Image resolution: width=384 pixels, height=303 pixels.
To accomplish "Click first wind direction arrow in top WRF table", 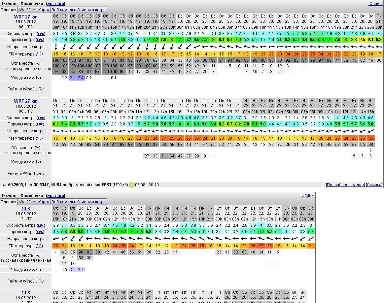I will point(56,47).
